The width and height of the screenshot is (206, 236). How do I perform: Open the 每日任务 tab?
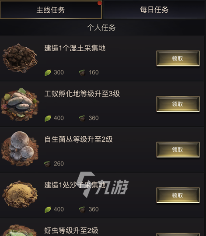point(154,10)
